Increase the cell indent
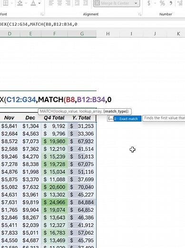 (x=86, y=3)
